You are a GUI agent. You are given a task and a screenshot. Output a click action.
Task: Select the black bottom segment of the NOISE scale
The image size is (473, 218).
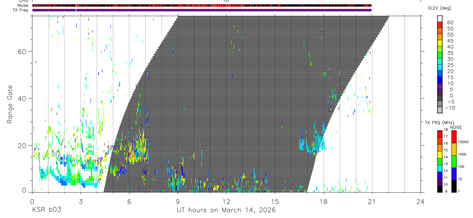click(x=454, y=186)
